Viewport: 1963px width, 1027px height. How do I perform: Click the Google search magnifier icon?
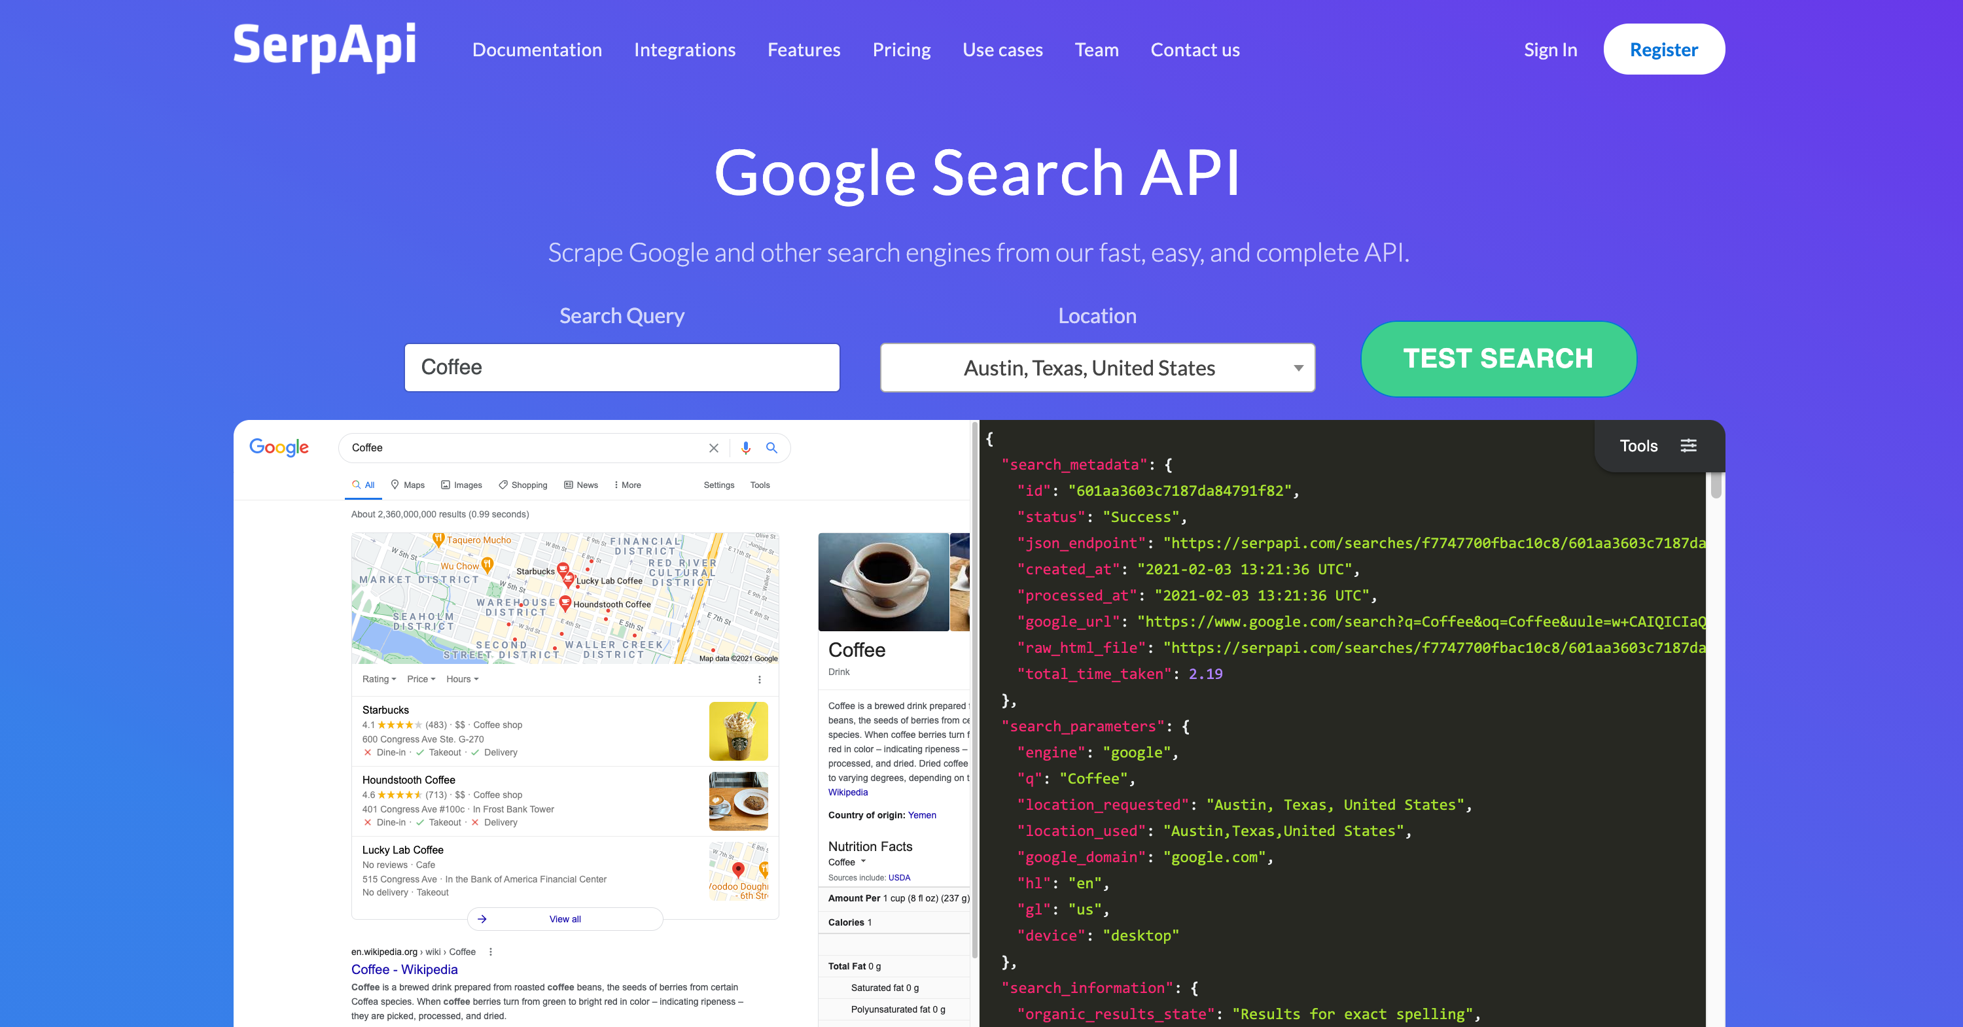[772, 448]
